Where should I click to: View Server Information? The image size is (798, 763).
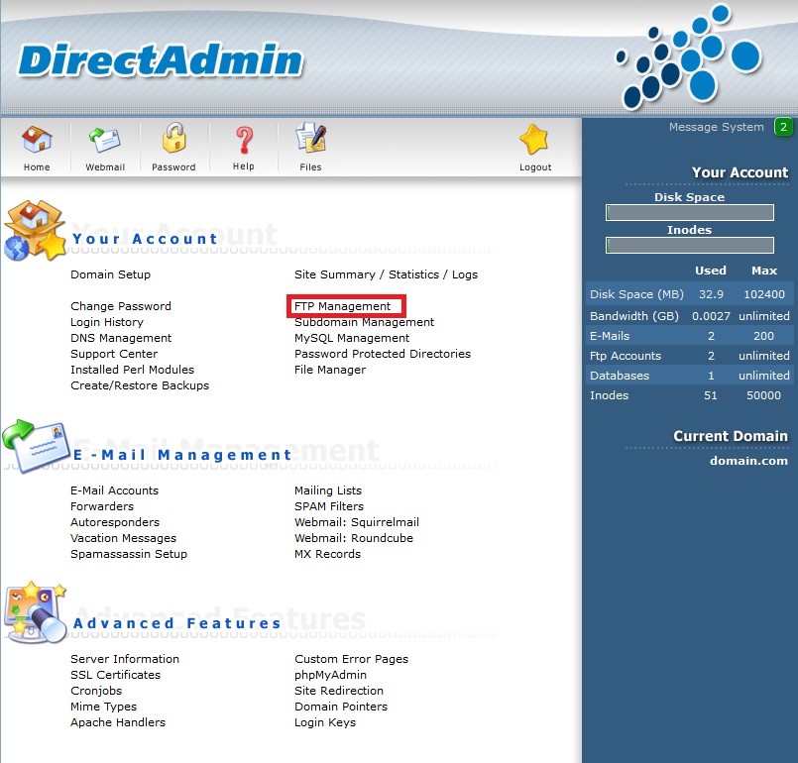(125, 659)
